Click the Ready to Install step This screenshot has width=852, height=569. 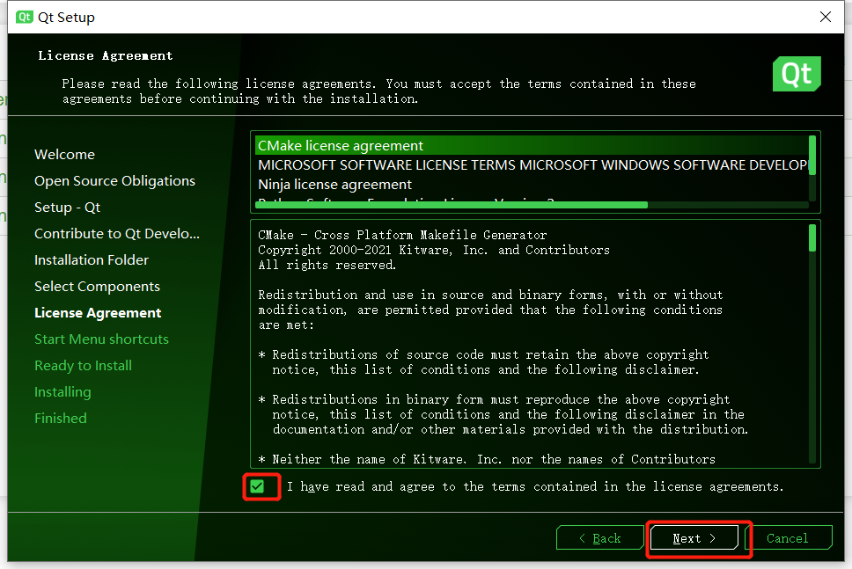pos(83,366)
